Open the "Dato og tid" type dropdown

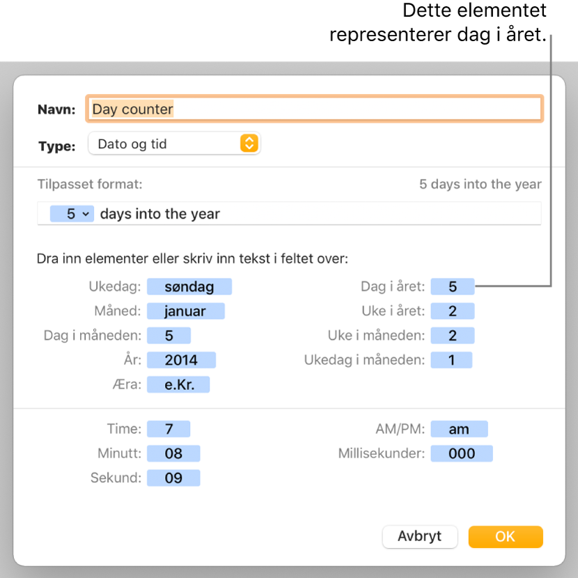pyautogui.click(x=174, y=143)
